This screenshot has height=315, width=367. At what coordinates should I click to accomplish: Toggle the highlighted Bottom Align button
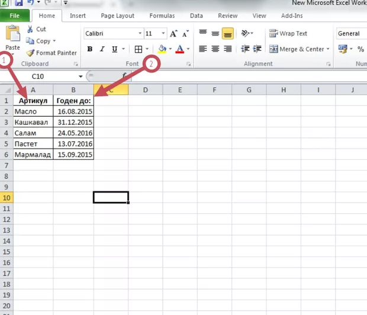[227, 33]
